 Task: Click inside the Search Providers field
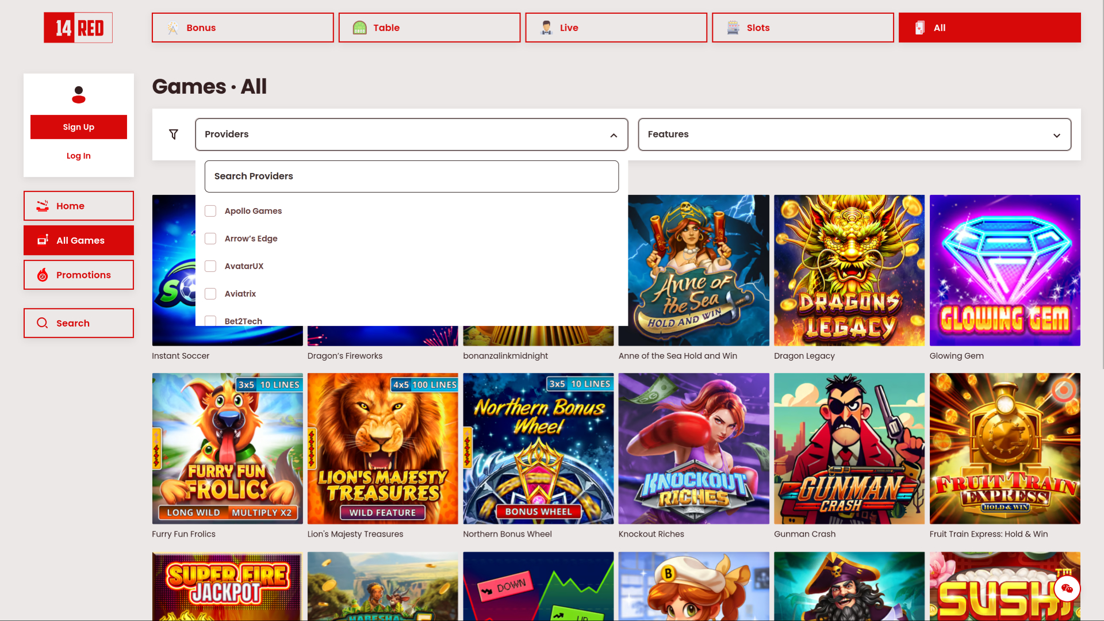coord(411,176)
